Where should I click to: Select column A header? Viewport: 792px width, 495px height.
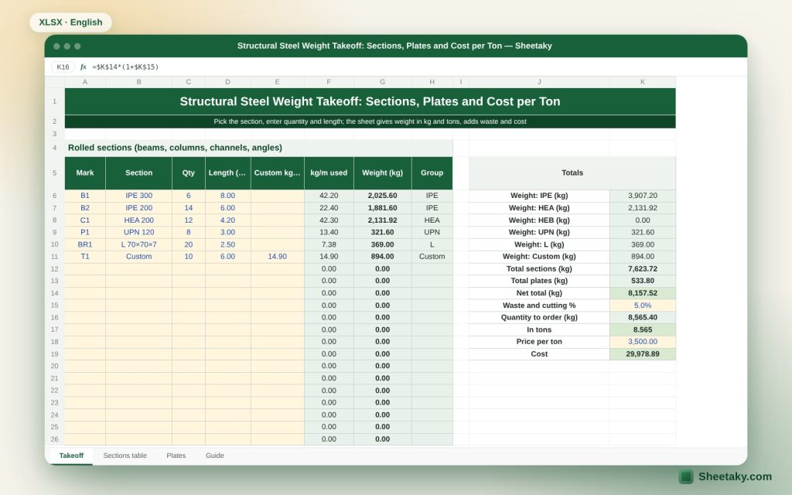[x=85, y=82]
